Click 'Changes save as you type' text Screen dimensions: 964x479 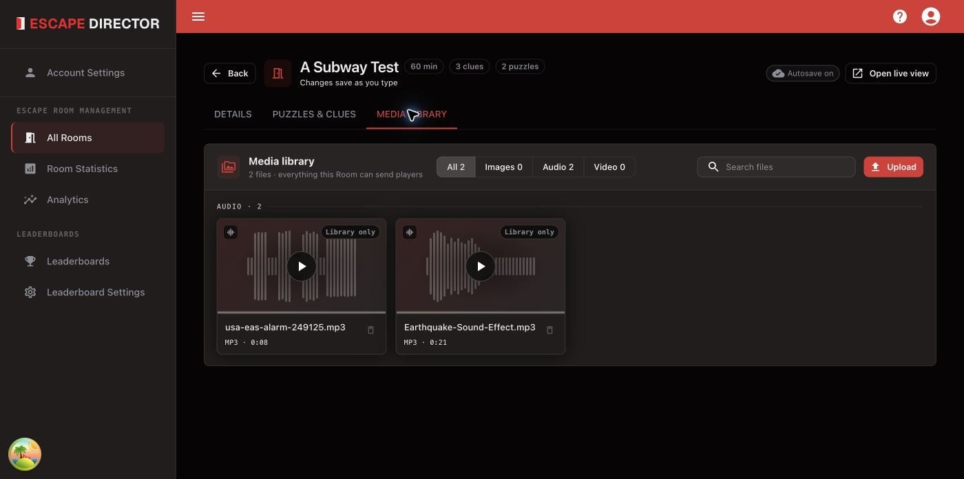click(348, 83)
